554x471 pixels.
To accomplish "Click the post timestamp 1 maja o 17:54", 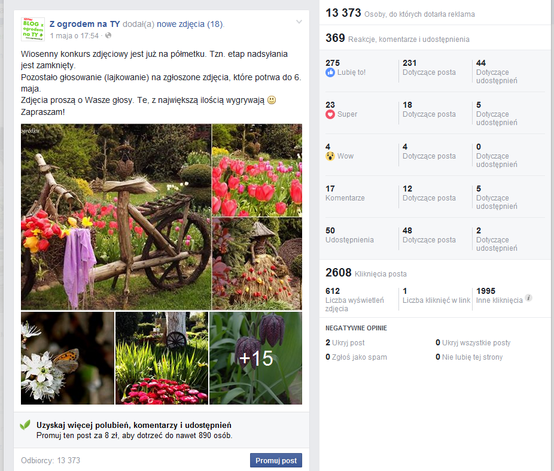I will tap(74, 36).
